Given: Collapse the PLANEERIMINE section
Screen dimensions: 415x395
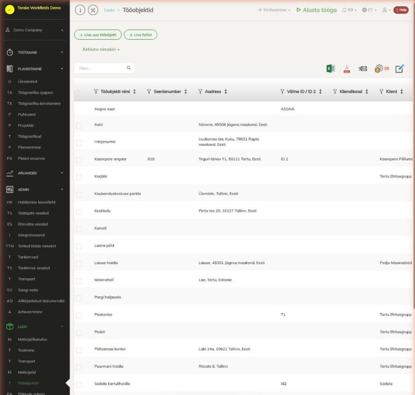Looking at the screenshot, I should 35,69.
